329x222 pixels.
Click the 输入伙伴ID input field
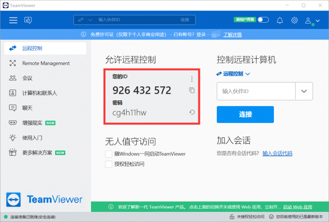coord(255,91)
